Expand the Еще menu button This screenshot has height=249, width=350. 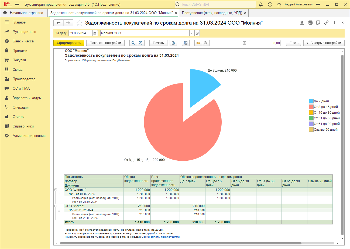(x=293, y=43)
